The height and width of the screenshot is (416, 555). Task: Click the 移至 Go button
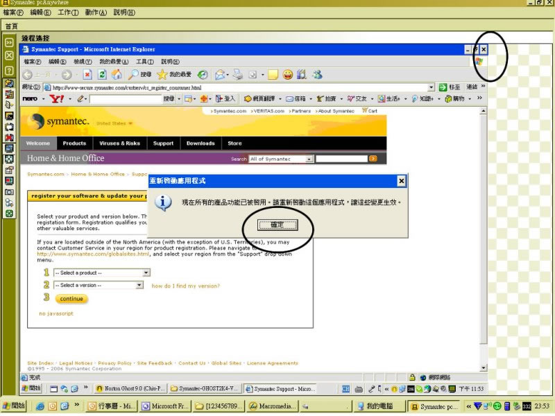click(450, 87)
